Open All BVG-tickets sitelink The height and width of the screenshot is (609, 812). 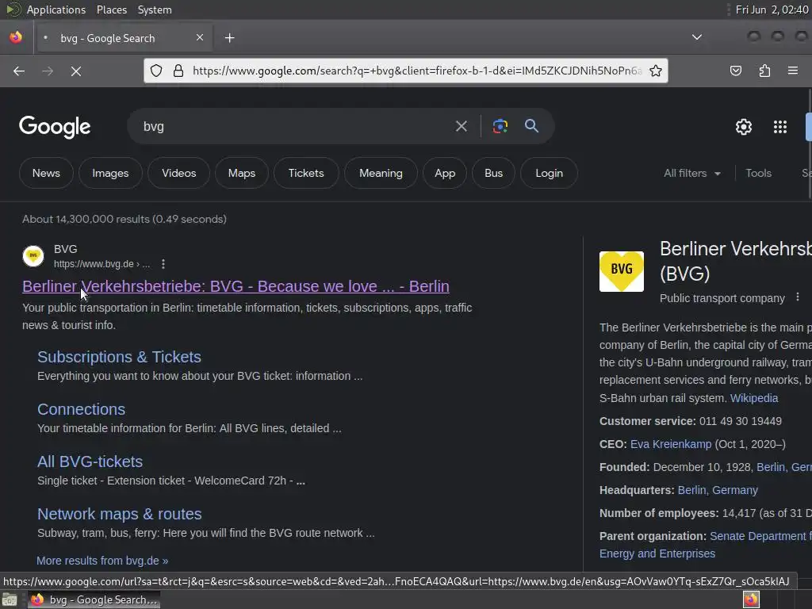90,462
